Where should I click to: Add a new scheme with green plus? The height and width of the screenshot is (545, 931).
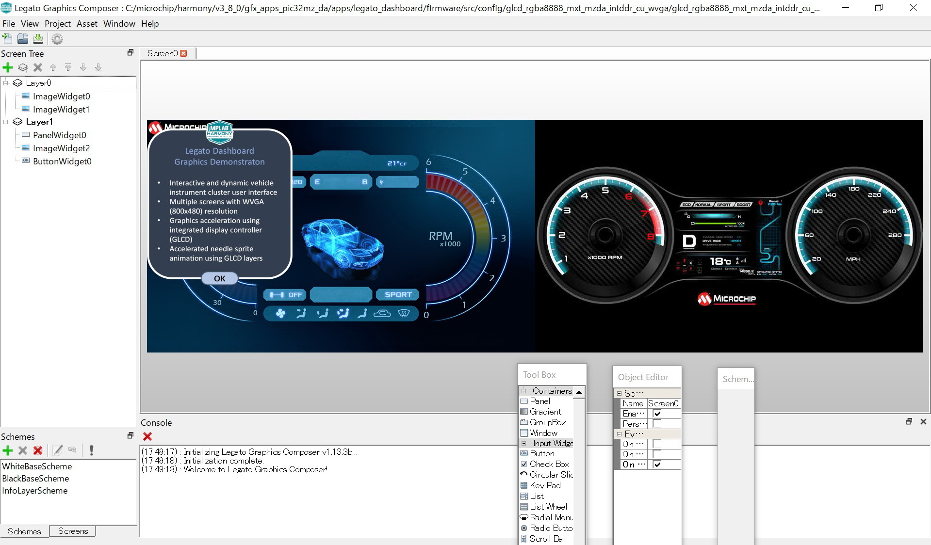coord(8,450)
